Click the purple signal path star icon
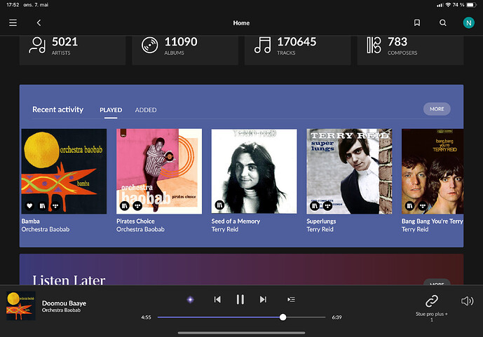The height and width of the screenshot is (337, 483). point(191,299)
